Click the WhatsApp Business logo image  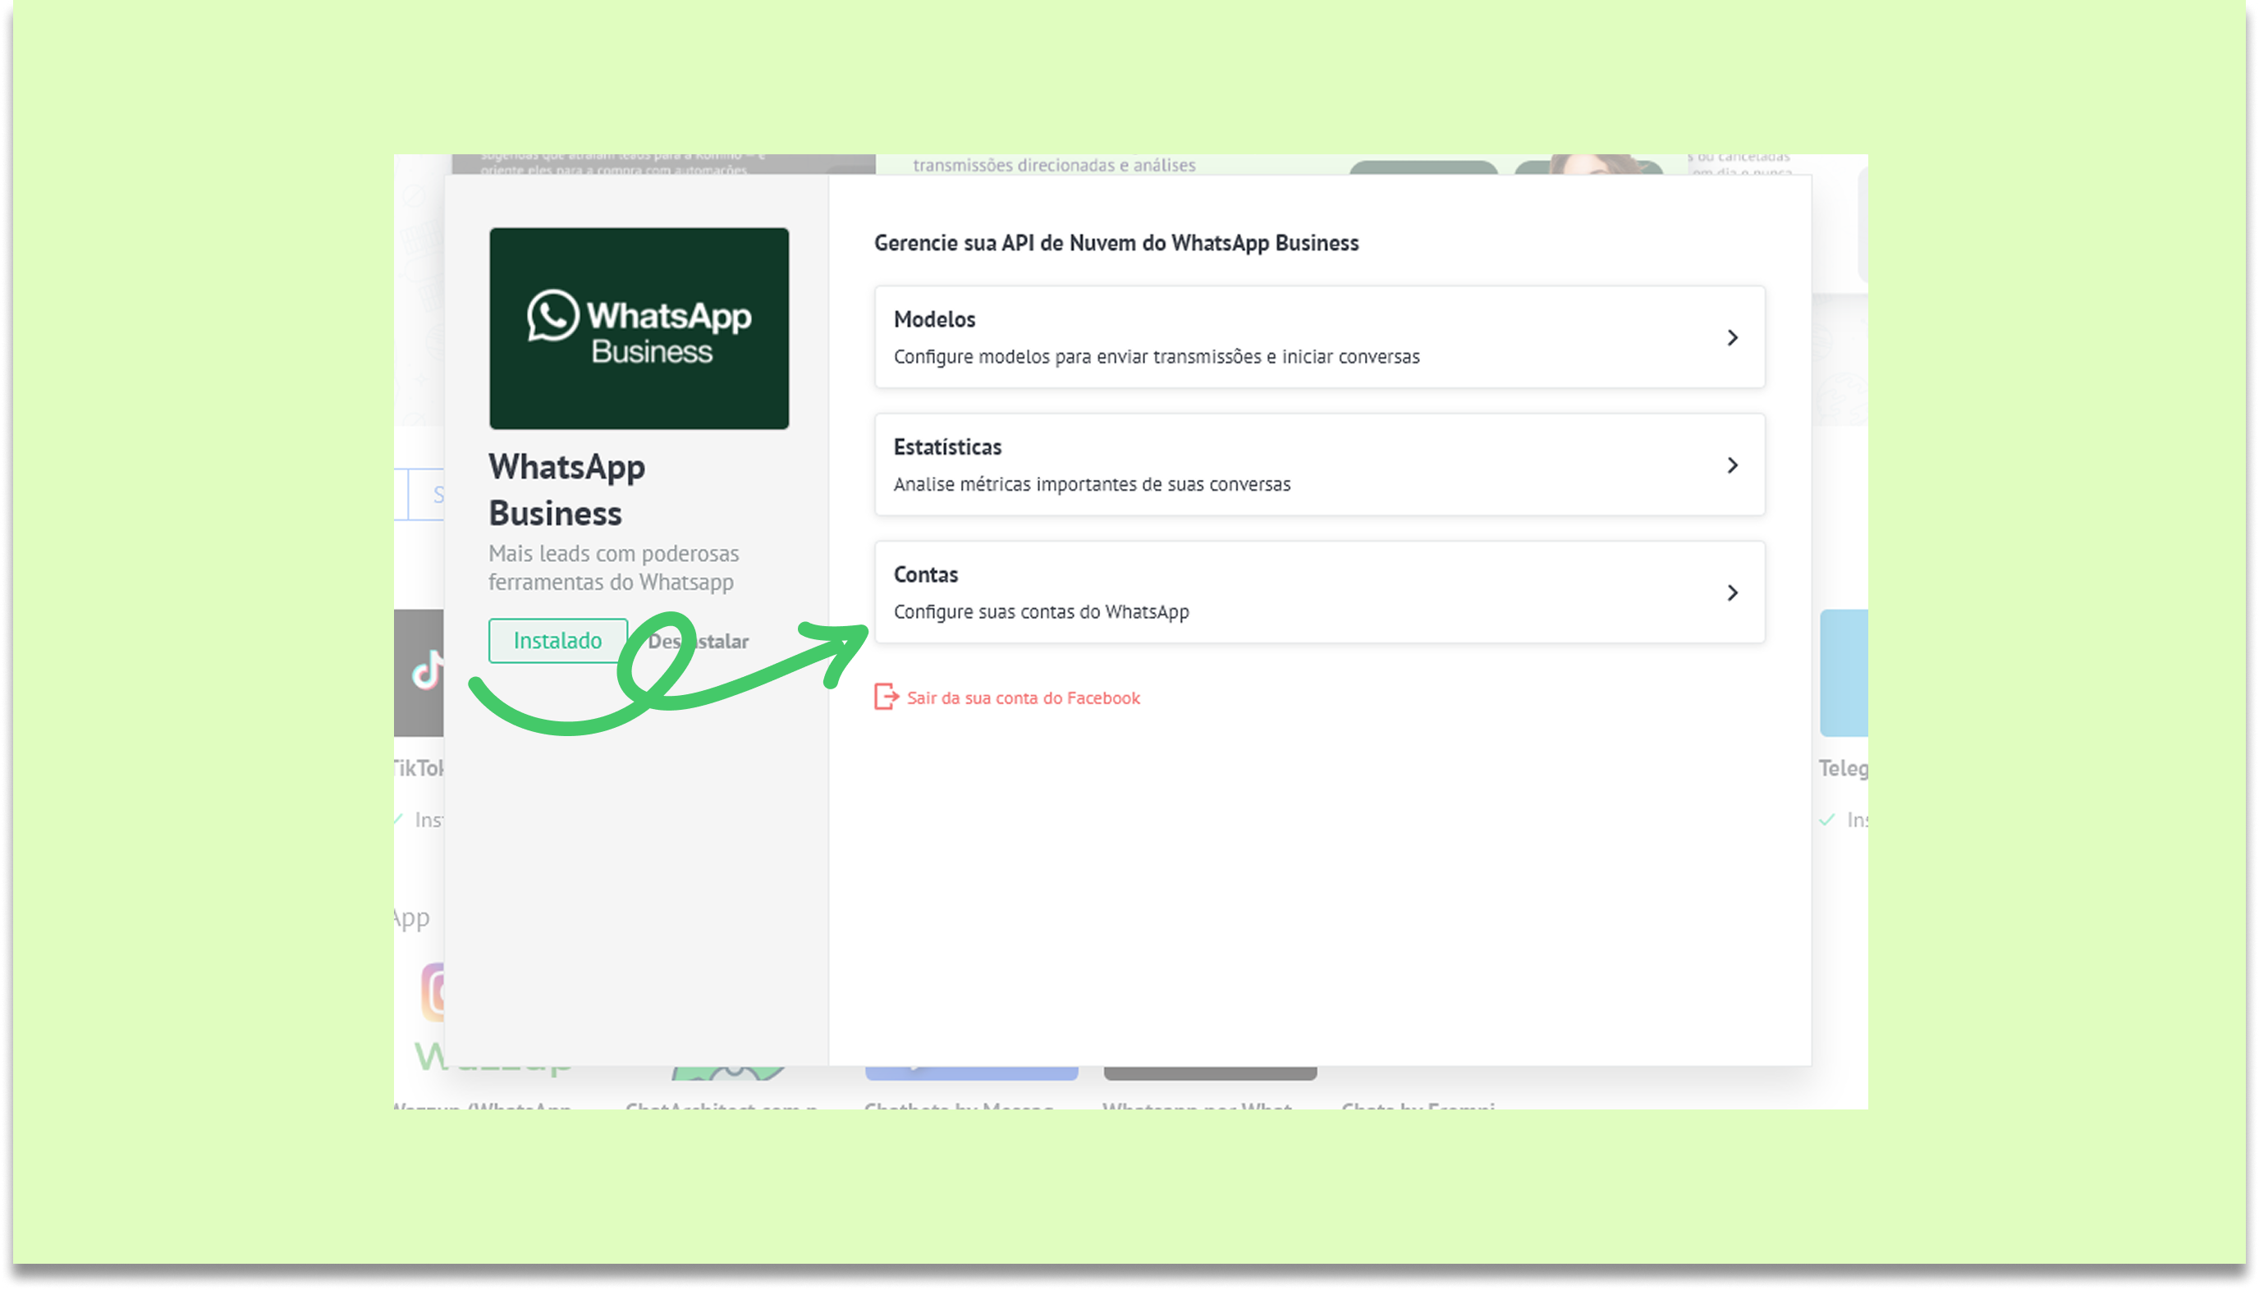[x=638, y=329]
